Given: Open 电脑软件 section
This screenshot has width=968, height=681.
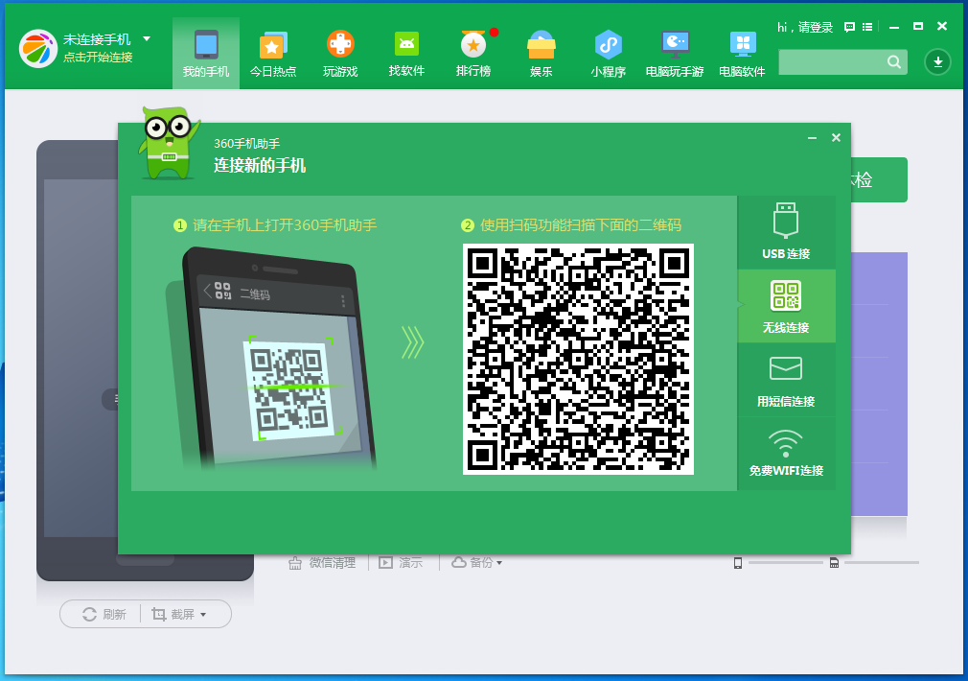Looking at the screenshot, I should 742,54.
